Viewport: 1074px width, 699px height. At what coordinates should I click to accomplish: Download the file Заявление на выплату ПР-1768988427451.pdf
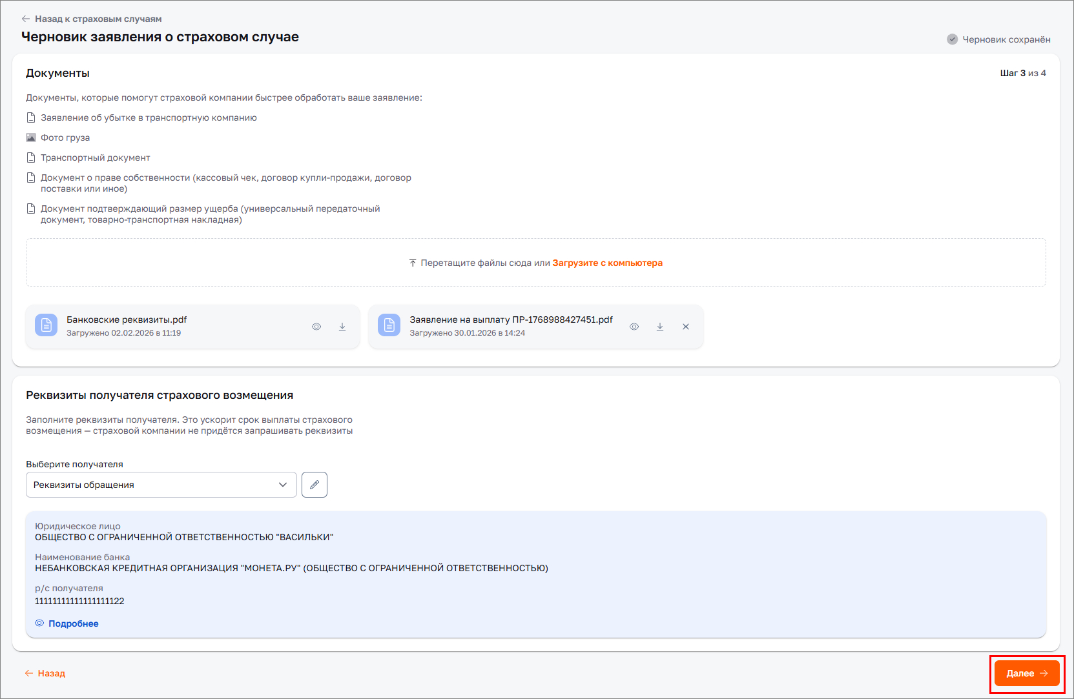tap(660, 327)
